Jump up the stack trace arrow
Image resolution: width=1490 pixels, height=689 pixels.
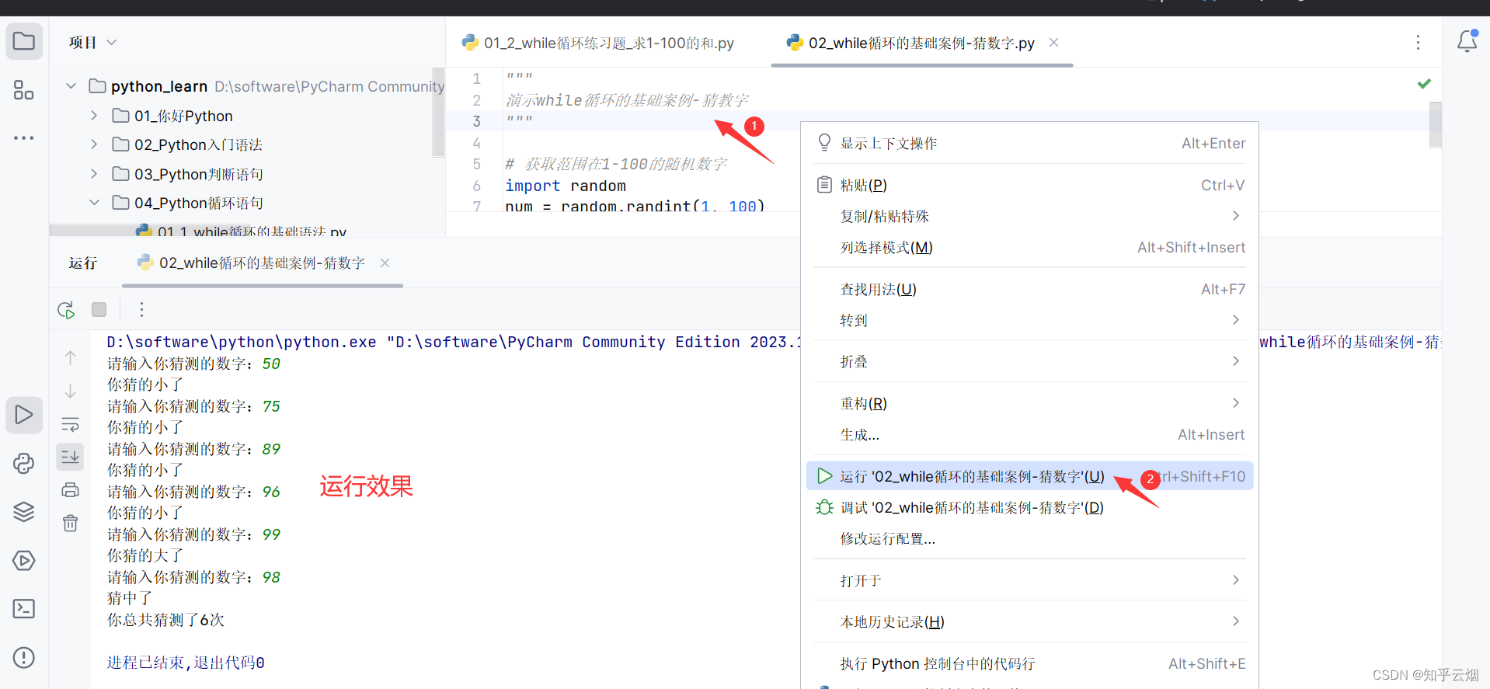click(x=70, y=357)
